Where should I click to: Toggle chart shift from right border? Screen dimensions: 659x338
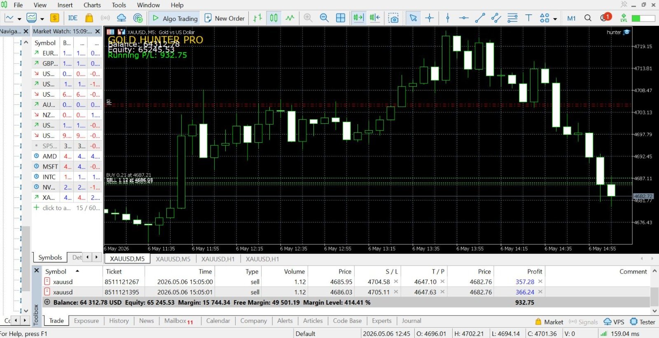pyautogui.click(x=375, y=18)
